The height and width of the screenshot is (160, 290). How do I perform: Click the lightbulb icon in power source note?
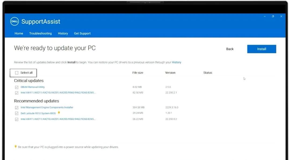pyautogui.click(x=16, y=147)
